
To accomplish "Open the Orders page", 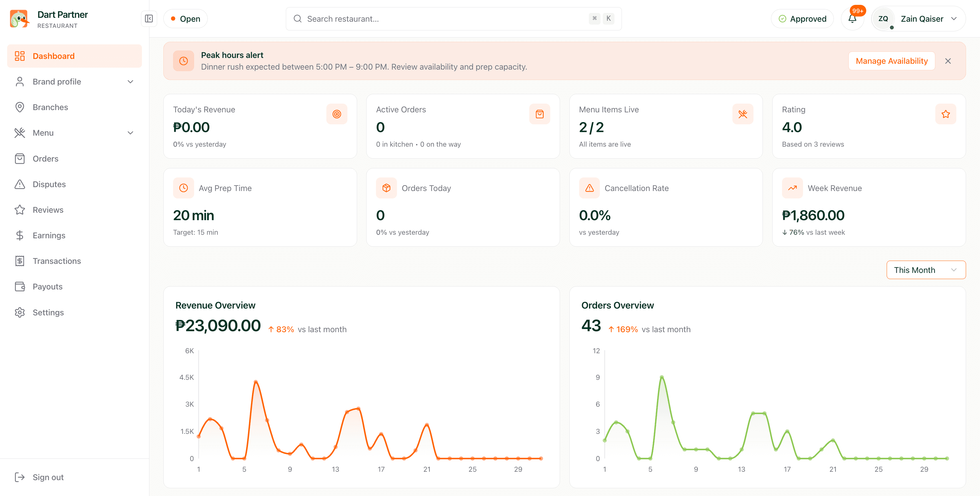I will coord(75,159).
